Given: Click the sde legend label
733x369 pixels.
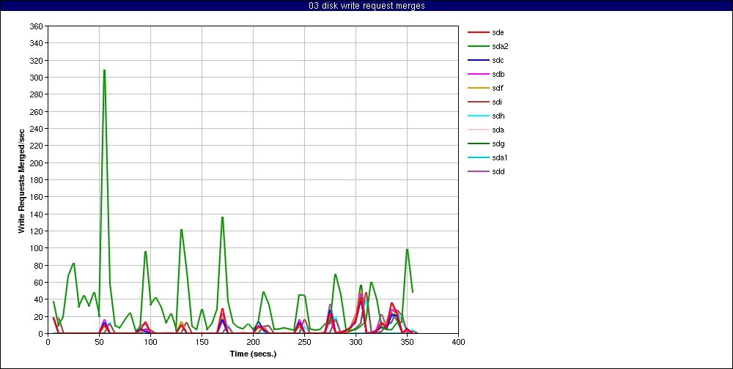Looking at the screenshot, I should (498, 32).
